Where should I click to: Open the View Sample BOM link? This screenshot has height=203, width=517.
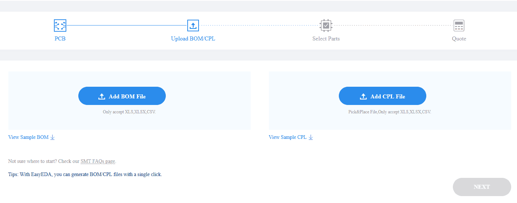pyautogui.click(x=28, y=137)
